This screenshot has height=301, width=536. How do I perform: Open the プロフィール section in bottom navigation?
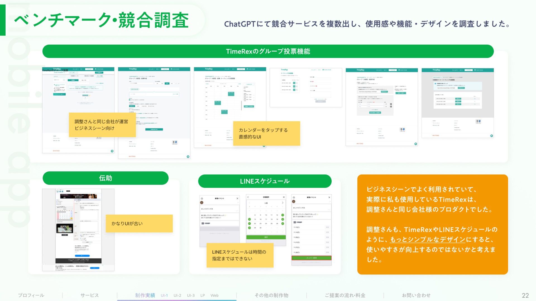click(31, 295)
